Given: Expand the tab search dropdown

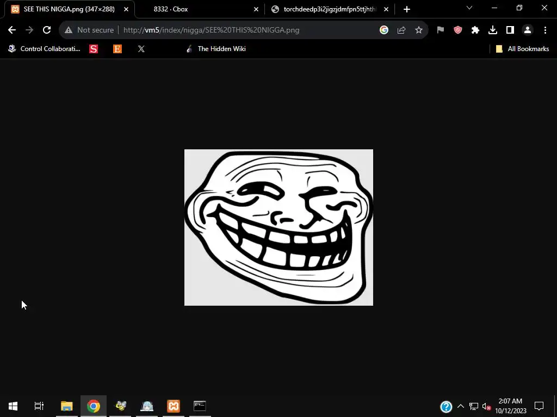Looking at the screenshot, I should (469, 8).
